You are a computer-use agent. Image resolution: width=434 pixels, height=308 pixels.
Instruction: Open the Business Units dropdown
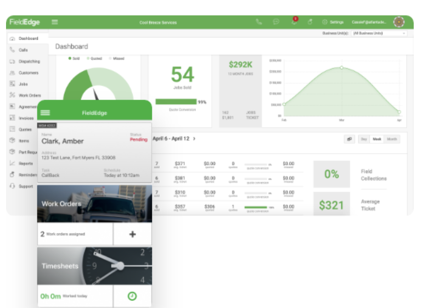(379, 33)
